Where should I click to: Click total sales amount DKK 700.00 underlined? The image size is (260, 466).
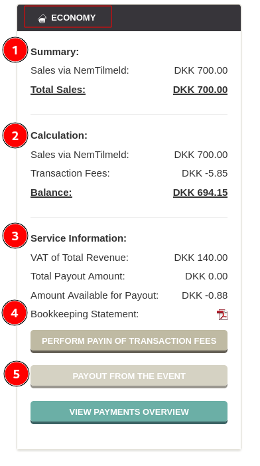click(x=200, y=90)
